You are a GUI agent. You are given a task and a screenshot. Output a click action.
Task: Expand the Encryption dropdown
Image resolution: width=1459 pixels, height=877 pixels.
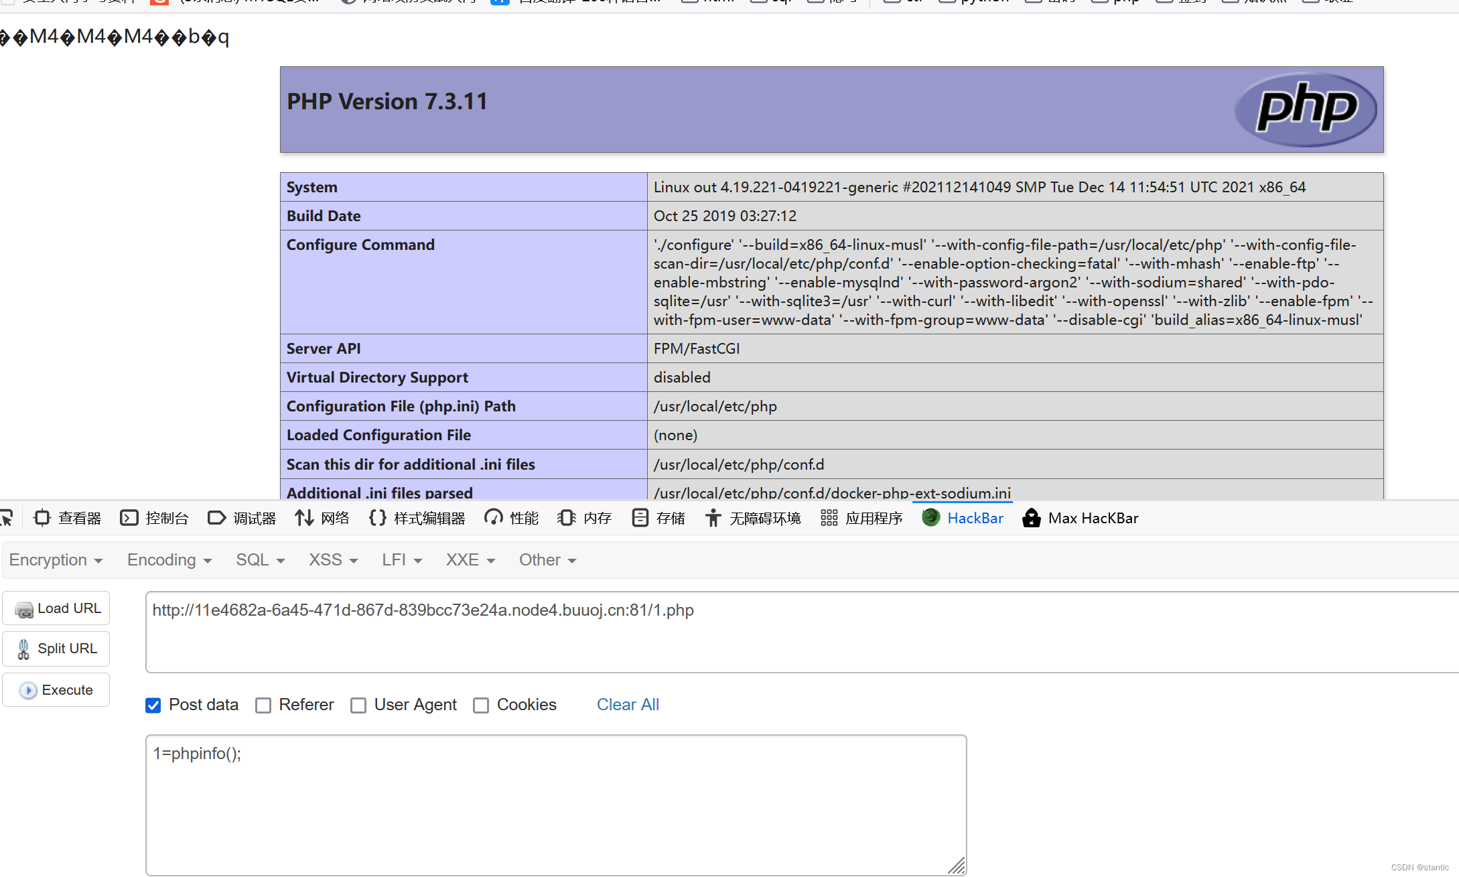tap(56, 560)
